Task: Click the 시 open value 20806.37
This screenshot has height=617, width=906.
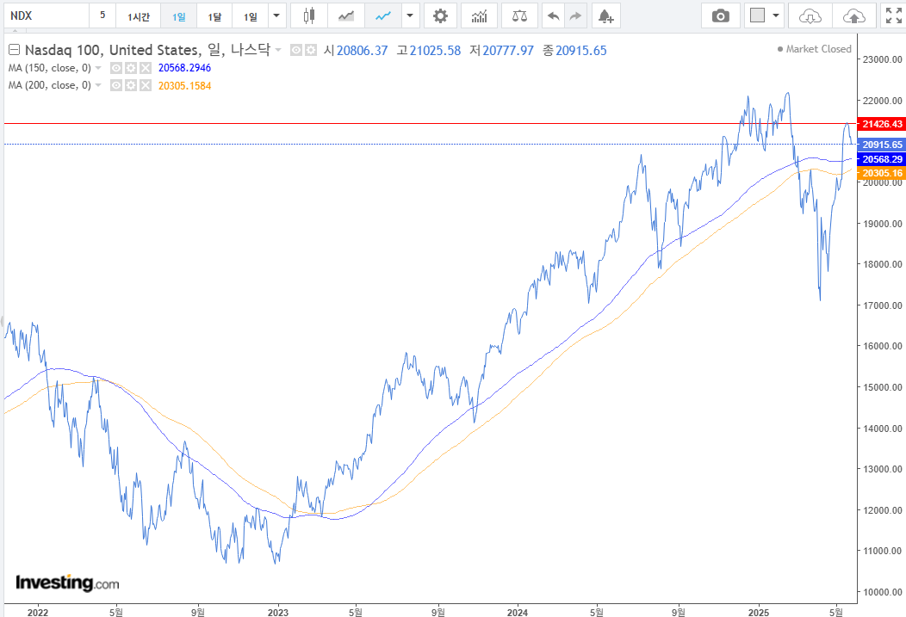Action: coord(363,51)
